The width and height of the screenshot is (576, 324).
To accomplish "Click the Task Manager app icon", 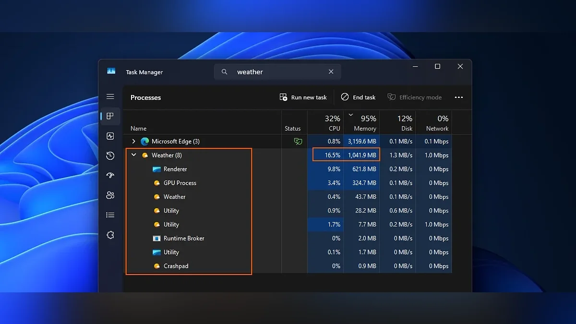I will coord(111,72).
